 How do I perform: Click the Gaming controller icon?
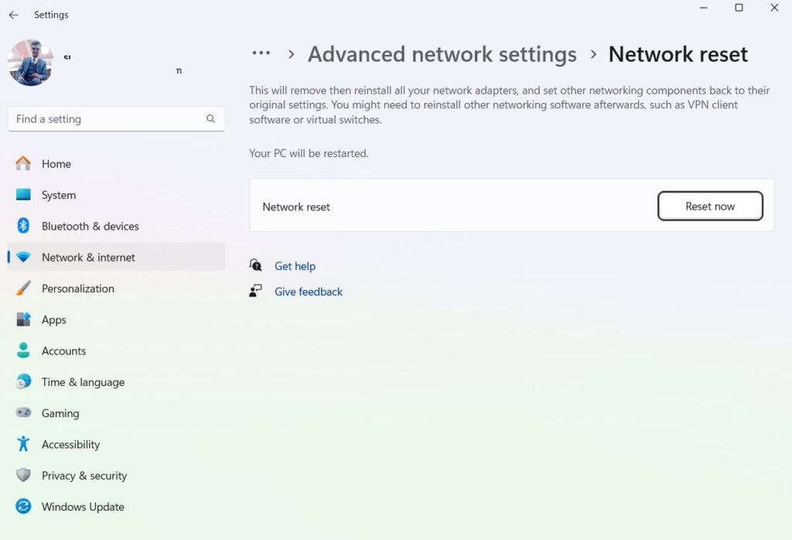(23, 413)
